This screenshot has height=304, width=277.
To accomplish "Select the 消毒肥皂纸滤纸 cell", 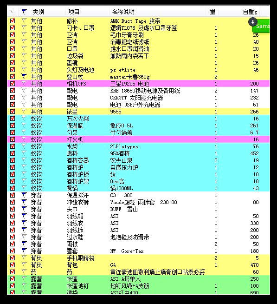I will click(x=129, y=42).
